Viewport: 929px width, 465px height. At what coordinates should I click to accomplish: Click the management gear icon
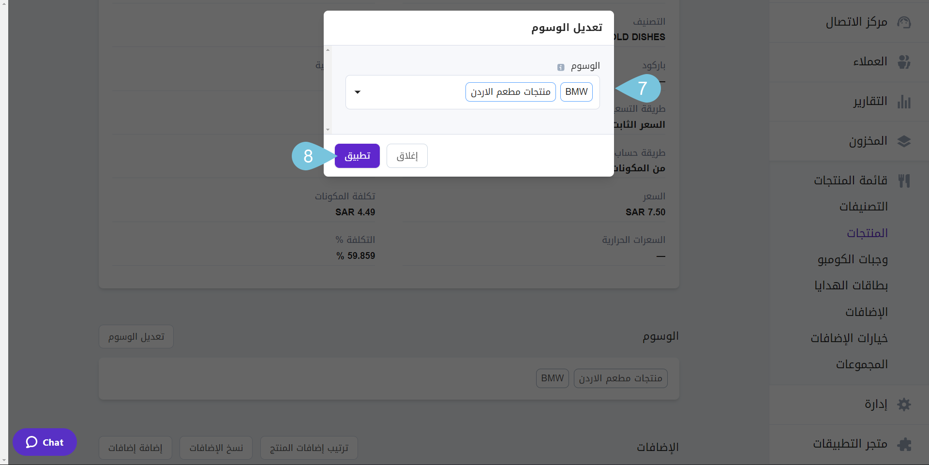tap(904, 405)
